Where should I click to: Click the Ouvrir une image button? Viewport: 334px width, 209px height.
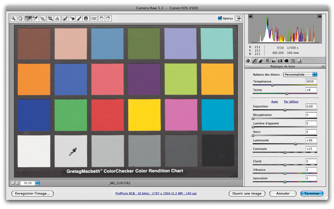tap(247, 194)
